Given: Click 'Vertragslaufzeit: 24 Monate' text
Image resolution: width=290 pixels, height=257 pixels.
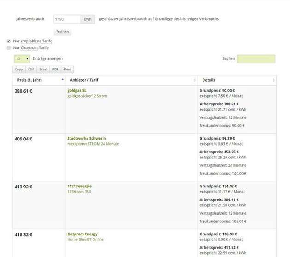Looking at the screenshot, I should 223,165.
